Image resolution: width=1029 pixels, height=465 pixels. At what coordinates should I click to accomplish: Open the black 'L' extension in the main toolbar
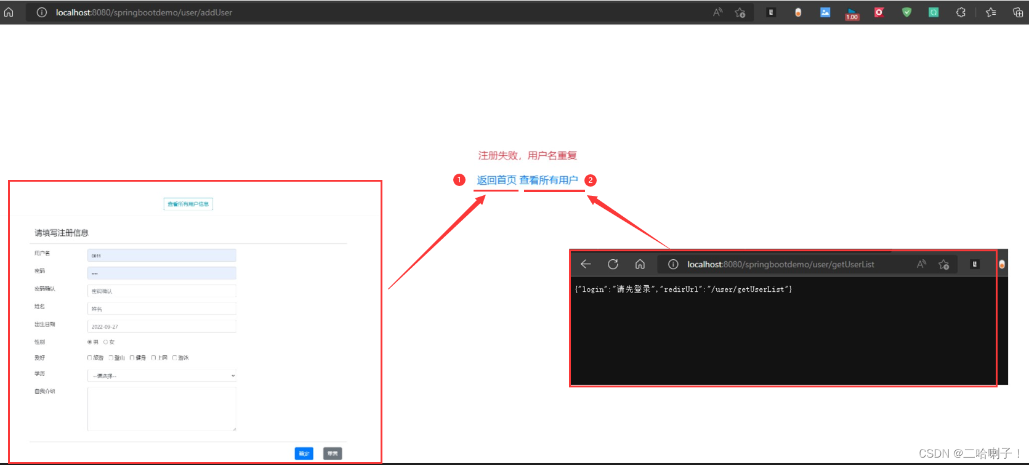(x=771, y=12)
